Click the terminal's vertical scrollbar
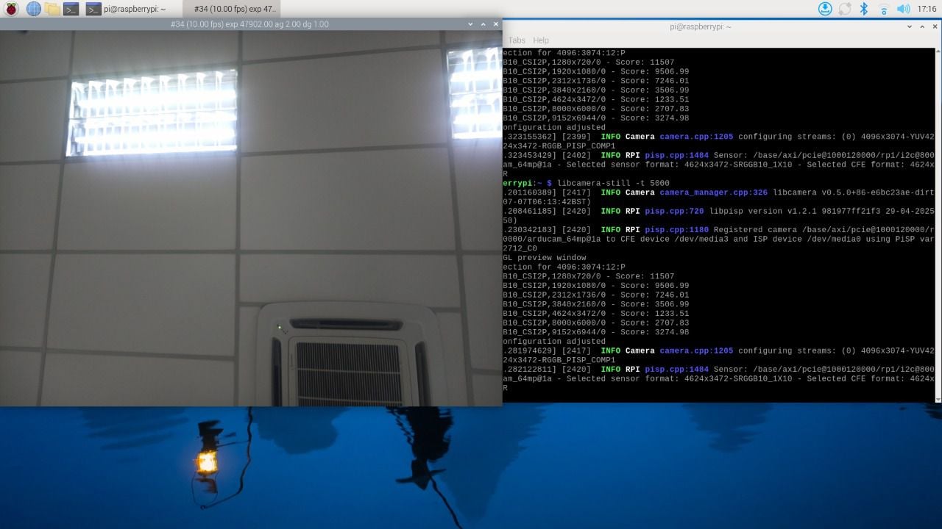The height and width of the screenshot is (529, 942). [938, 220]
